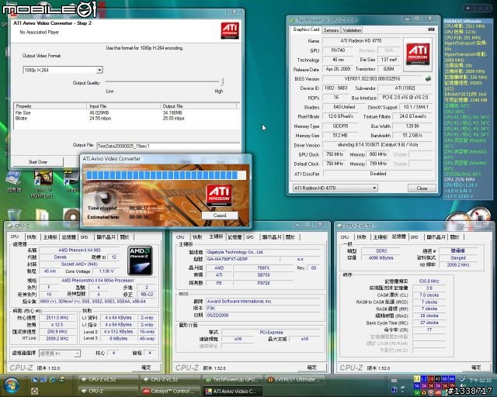This screenshot has width=497, height=397.
Task: Click the black 43 tray sensor icon
Action: point(437,378)
